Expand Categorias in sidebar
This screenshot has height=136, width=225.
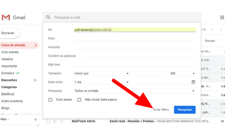click(x=9, y=87)
